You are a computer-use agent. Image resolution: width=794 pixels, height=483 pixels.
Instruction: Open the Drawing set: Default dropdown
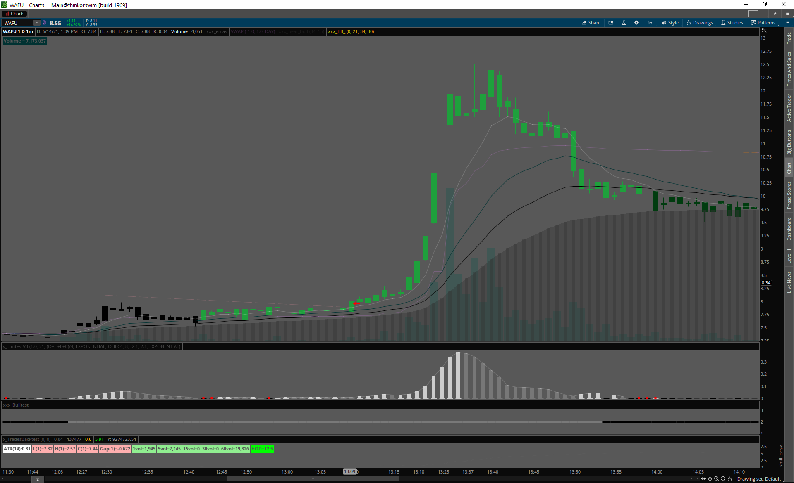pos(758,479)
